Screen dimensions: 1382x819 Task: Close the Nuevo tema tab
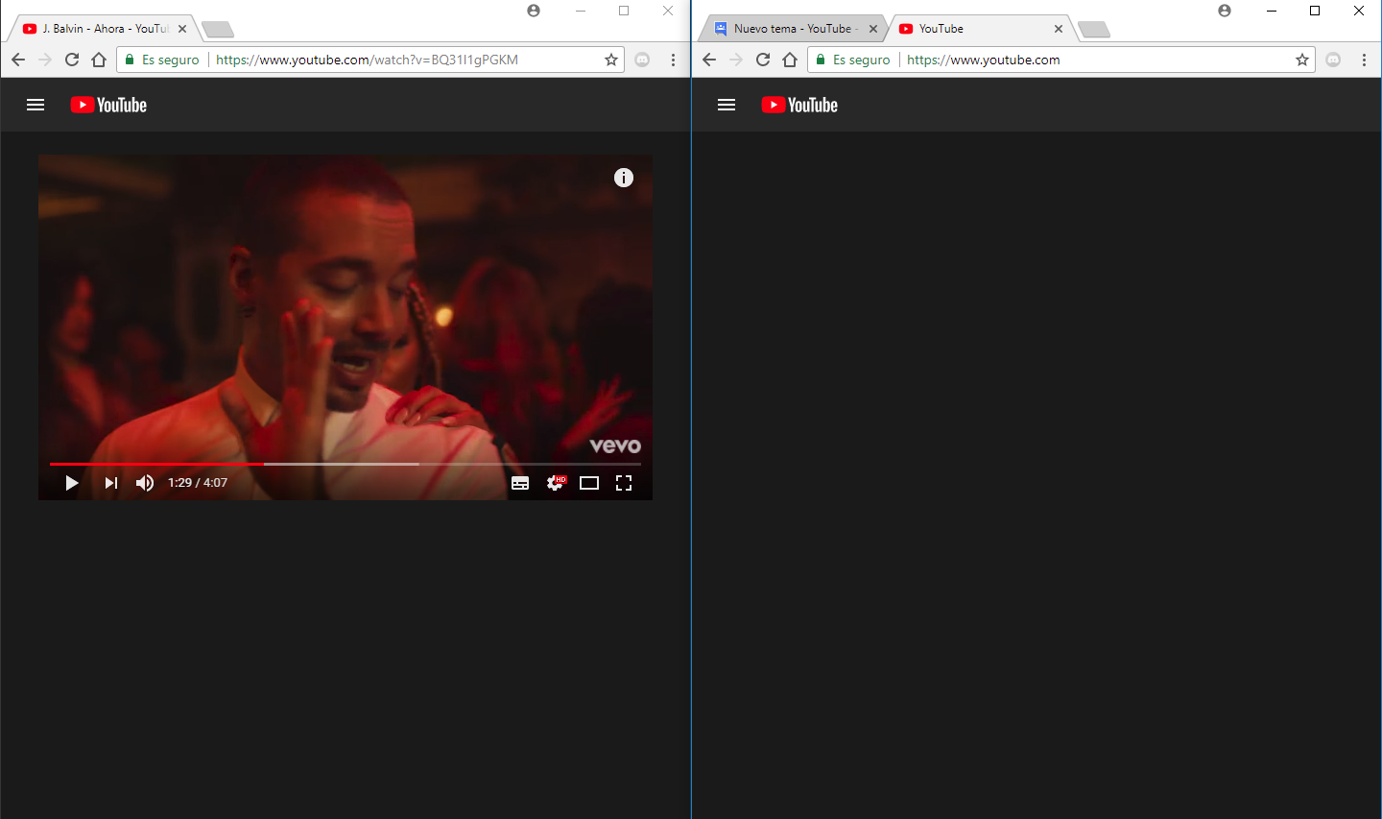pyautogui.click(x=873, y=29)
